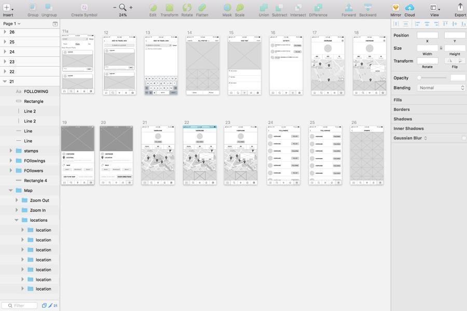Toggle the size aspect ratio lock
Screen dimensions: 467x311
click(x=441, y=48)
